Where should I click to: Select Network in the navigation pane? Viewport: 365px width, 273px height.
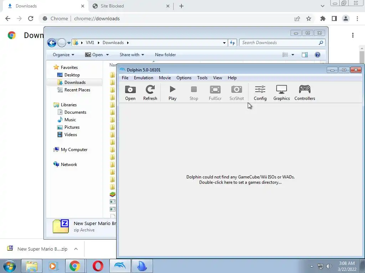69,164
